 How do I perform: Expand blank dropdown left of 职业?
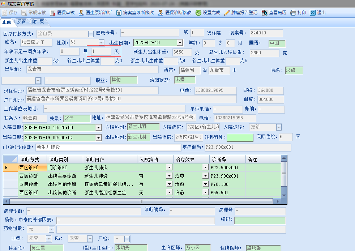[38, 81]
